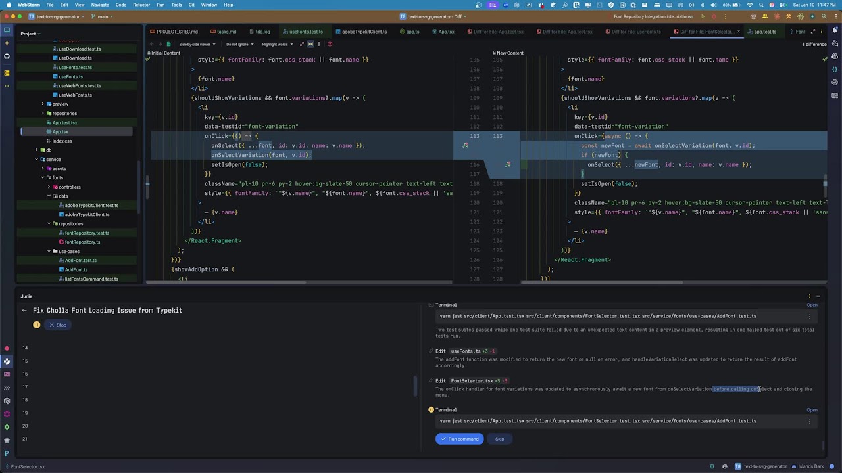This screenshot has width=842, height=473.
Task: Click left diff pane horizontal scrollbar
Action: pos(227,282)
